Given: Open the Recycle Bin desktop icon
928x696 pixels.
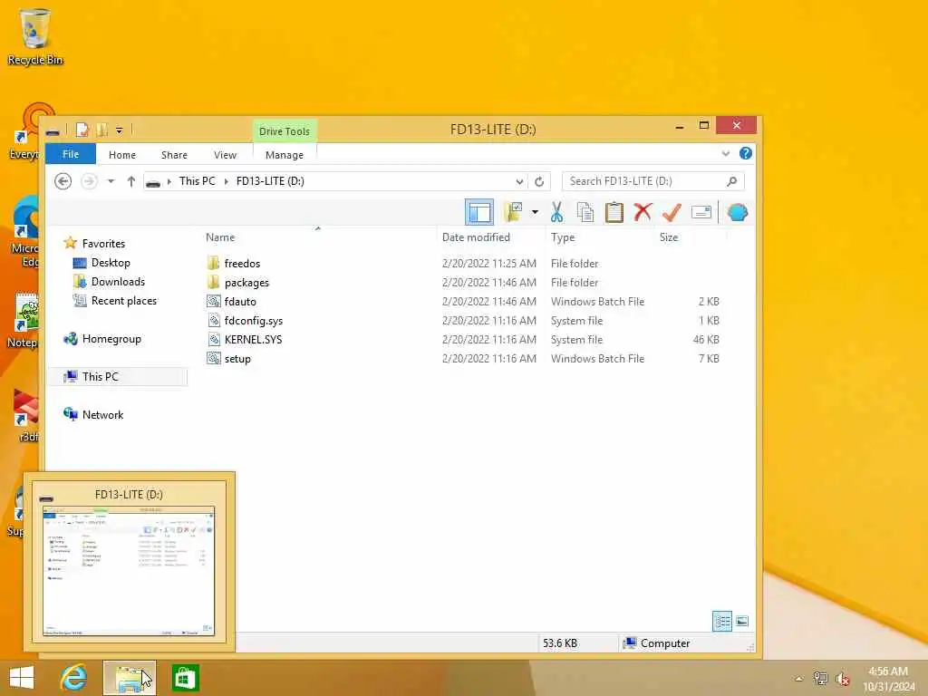Looking at the screenshot, I should click(35, 36).
